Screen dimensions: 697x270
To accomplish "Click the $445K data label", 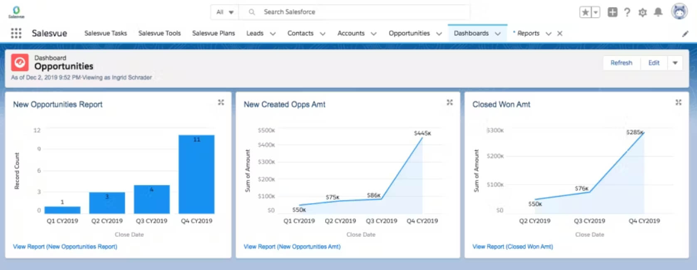I will pos(423,133).
